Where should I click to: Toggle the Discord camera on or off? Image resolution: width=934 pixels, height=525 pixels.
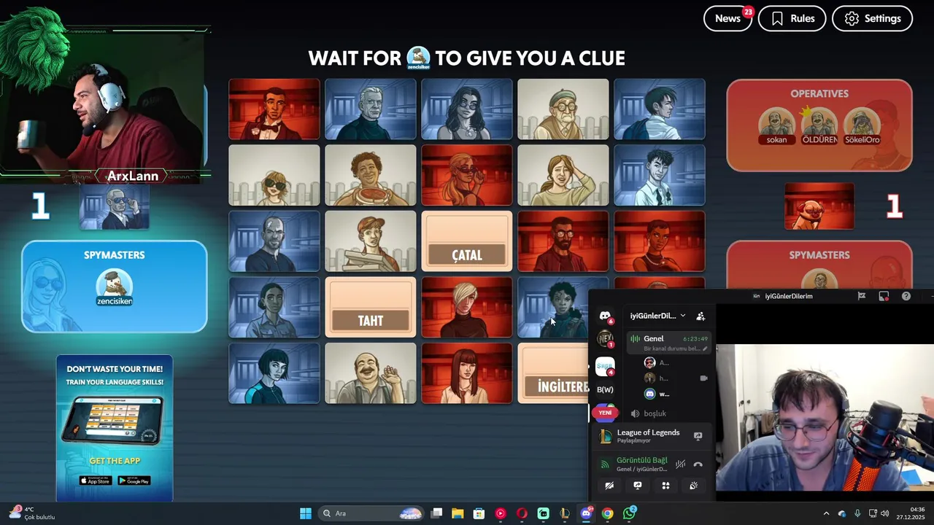click(x=609, y=486)
